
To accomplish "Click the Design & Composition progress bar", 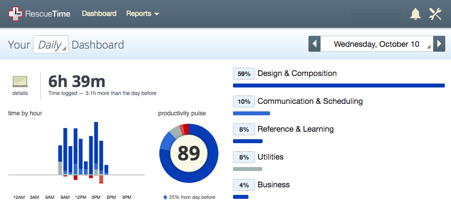I will coord(338,85).
